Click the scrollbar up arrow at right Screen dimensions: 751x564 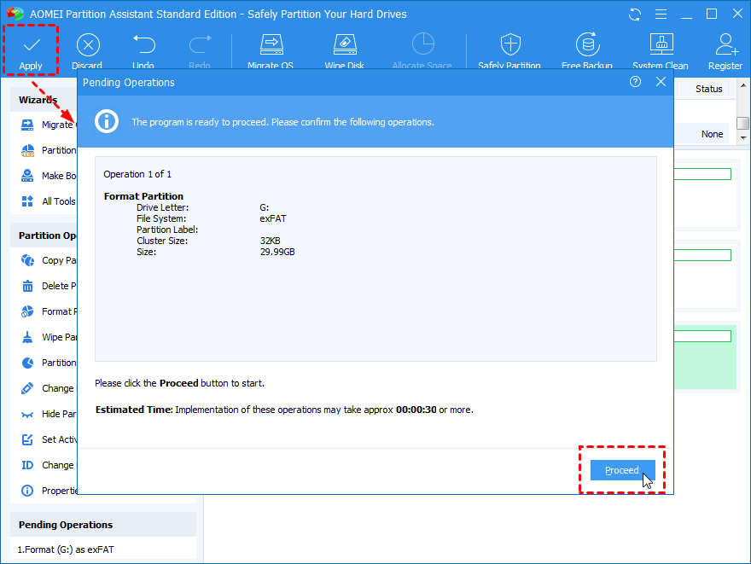[743, 85]
